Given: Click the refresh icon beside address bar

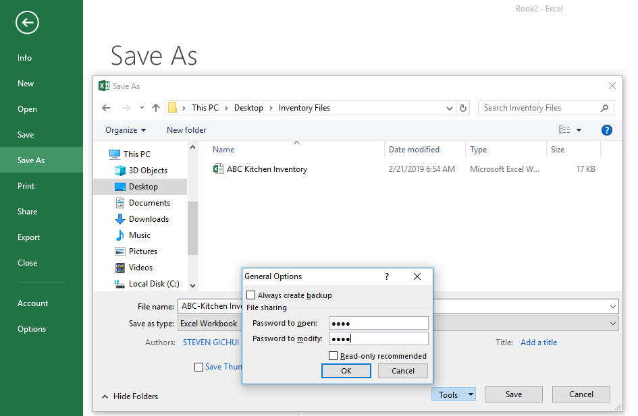Looking at the screenshot, I should tap(463, 108).
